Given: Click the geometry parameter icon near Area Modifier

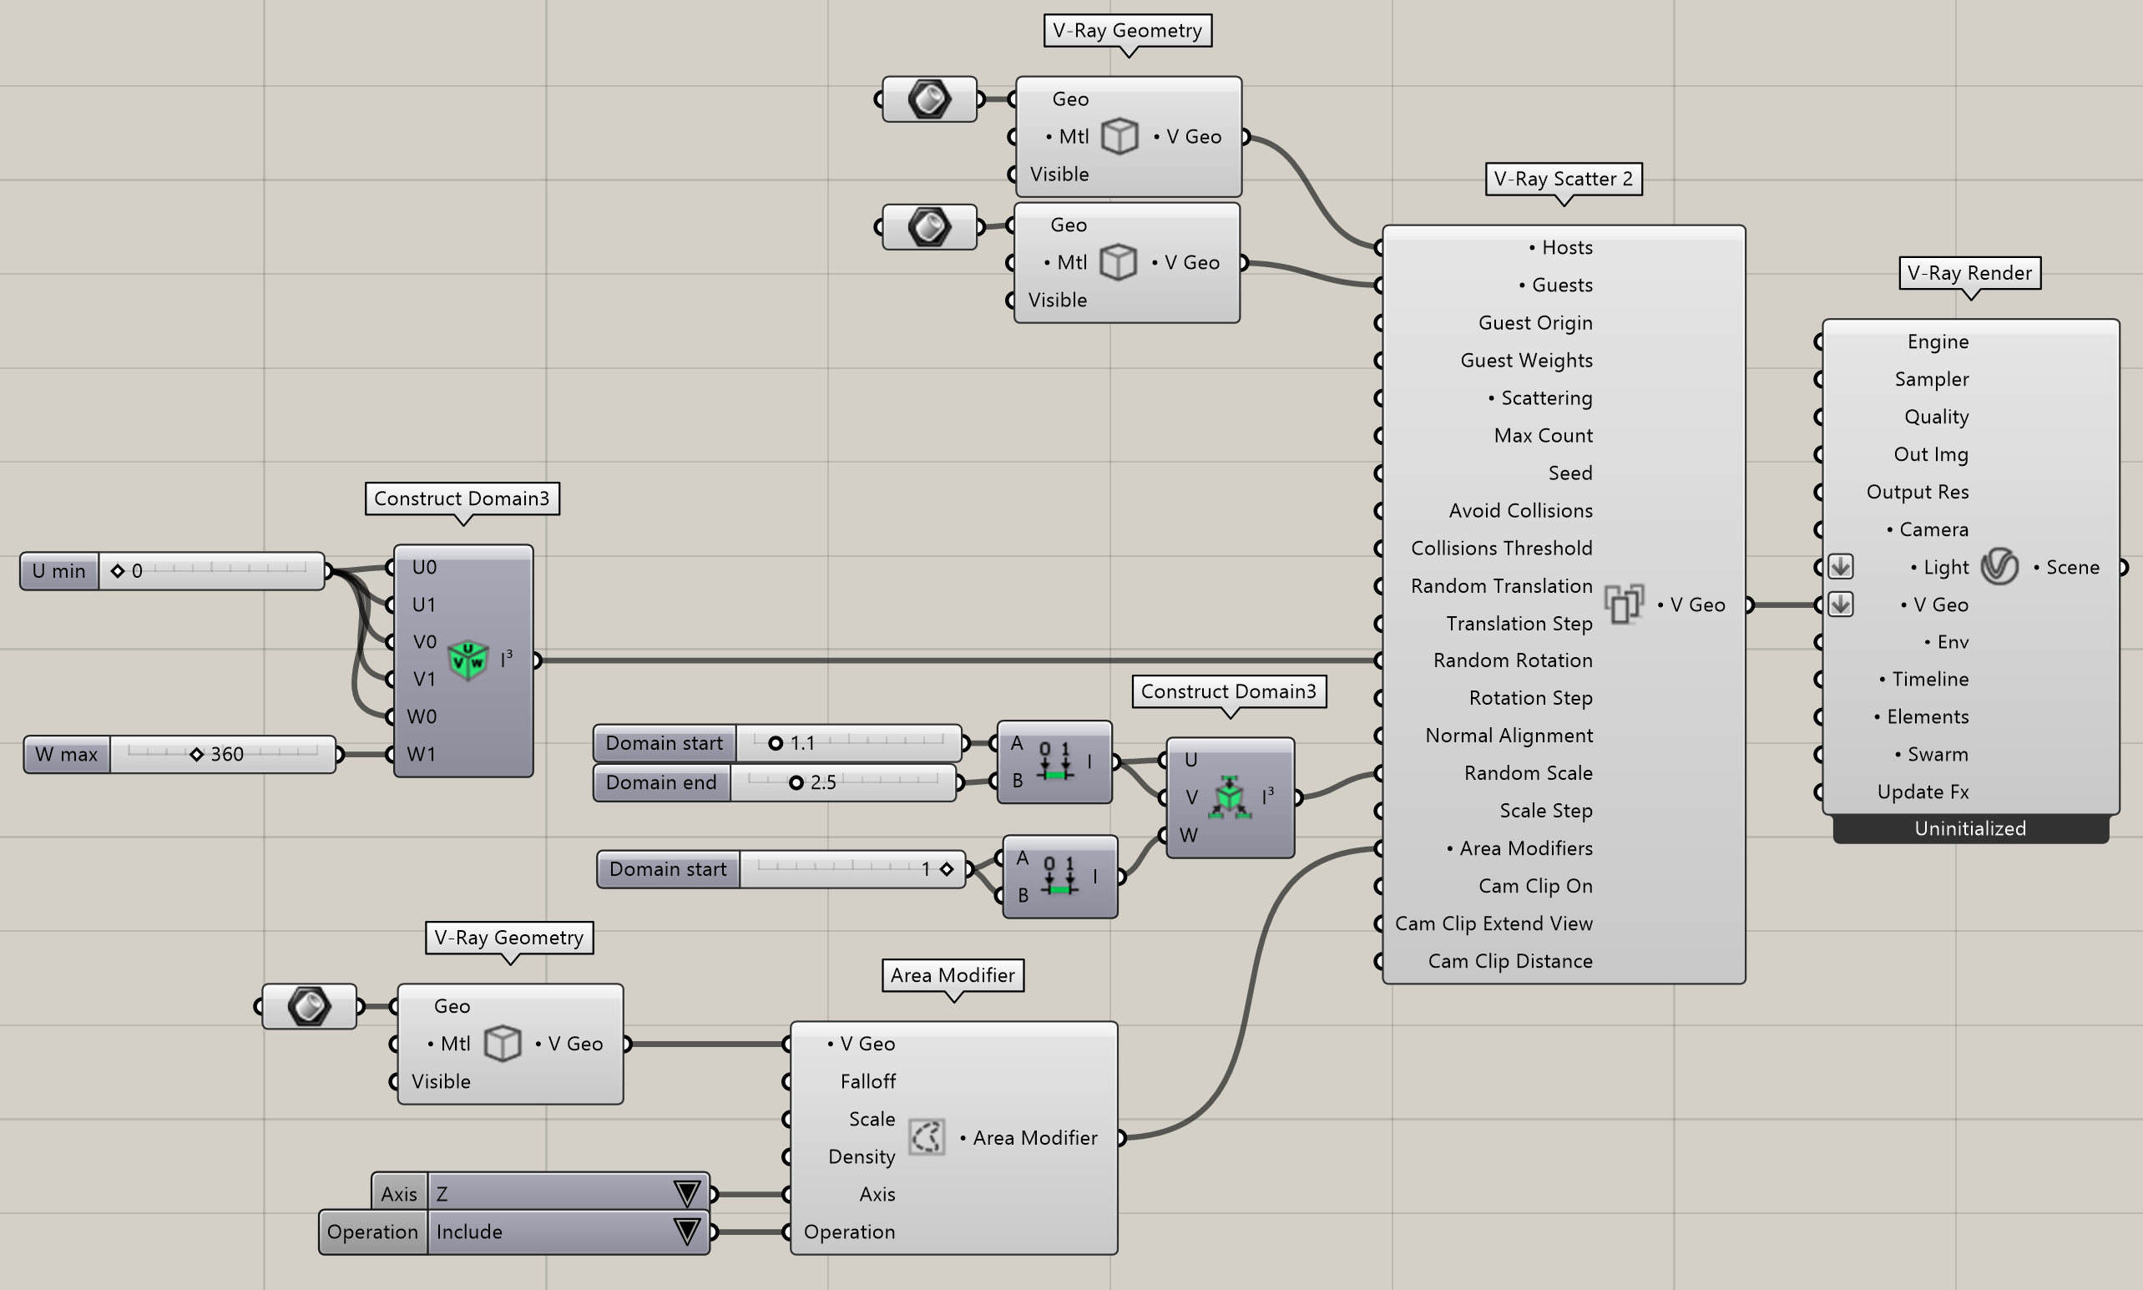Looking at the screenshot, I should tap(309, 1007).
